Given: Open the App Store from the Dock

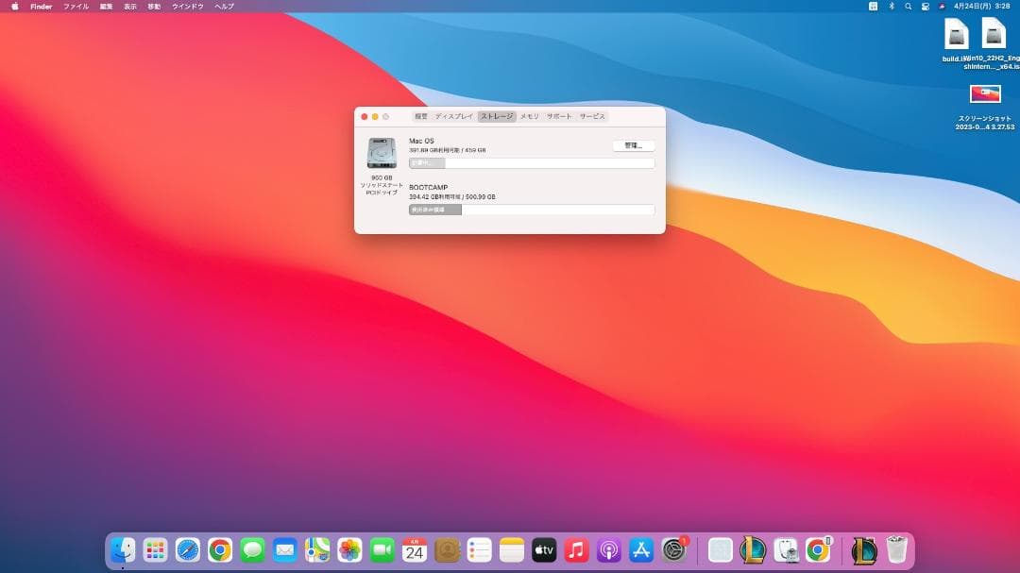Looking at the screenshot, I should [638, 549].
